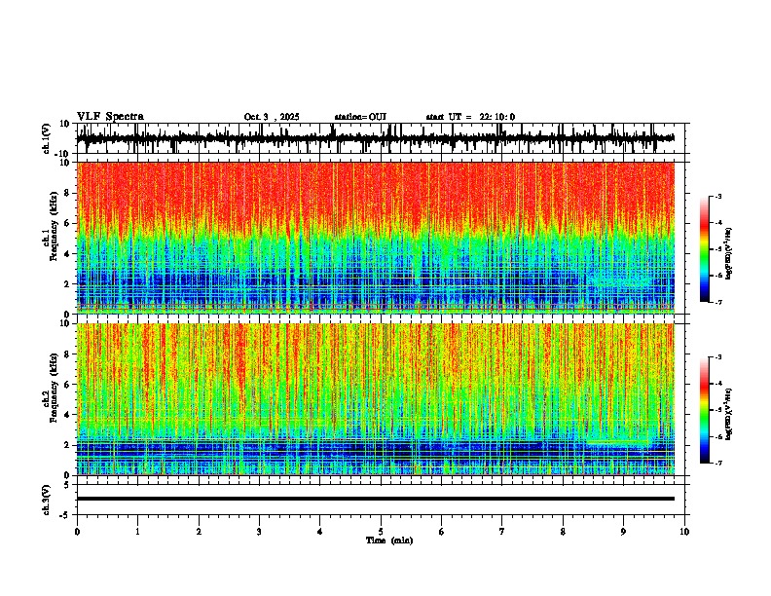The height and width of the screenshot is (596, 771).
Task: Click the "Time (min)" x-axis label
Action: 389,540
